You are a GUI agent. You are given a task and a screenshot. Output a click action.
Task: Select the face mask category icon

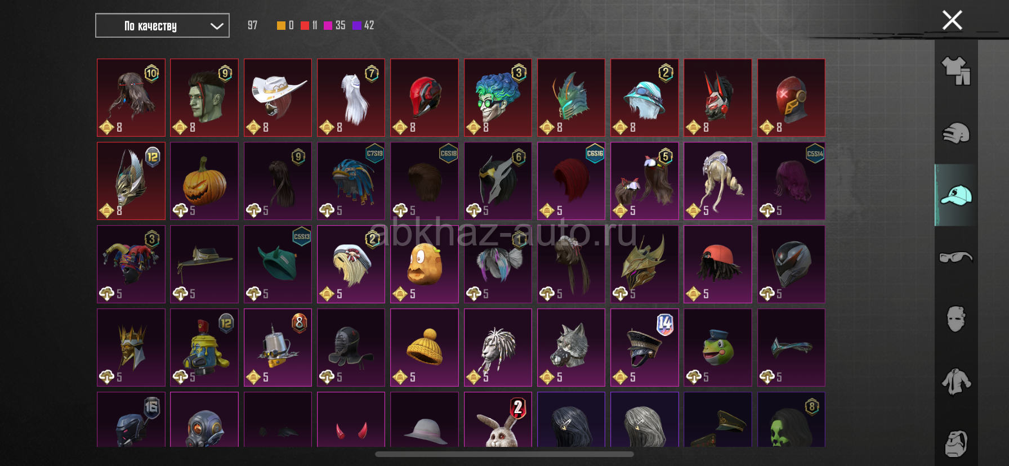point(956,319)
